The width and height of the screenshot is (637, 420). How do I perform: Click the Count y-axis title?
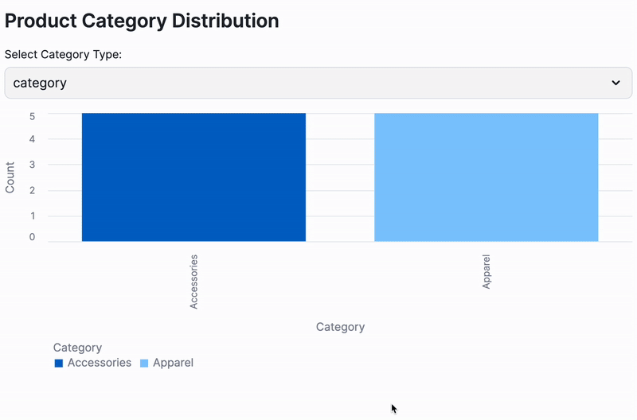tap(10, 177)
